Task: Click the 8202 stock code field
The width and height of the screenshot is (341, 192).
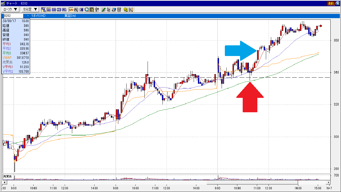Action: pos(14,16)
